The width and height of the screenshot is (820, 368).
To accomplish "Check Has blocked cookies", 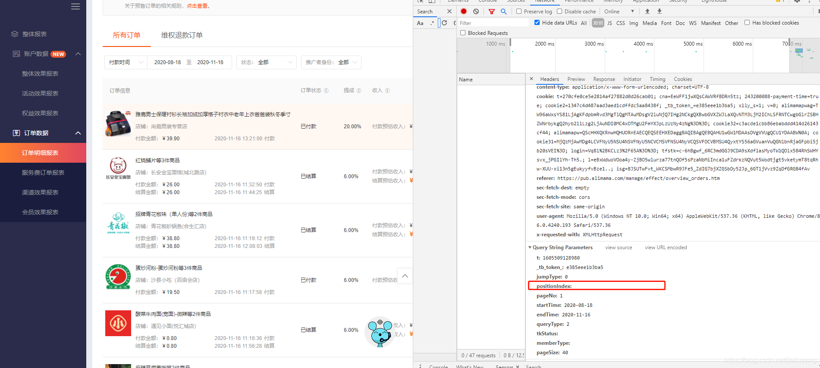I will coord(747,22).
